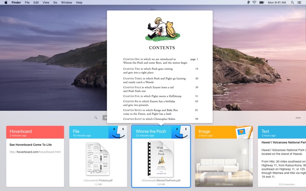306x191 pixels.
Task: Click the Winnie-the-Pooh PDF cover thumbnail
Action: click(x=161, y=159)
